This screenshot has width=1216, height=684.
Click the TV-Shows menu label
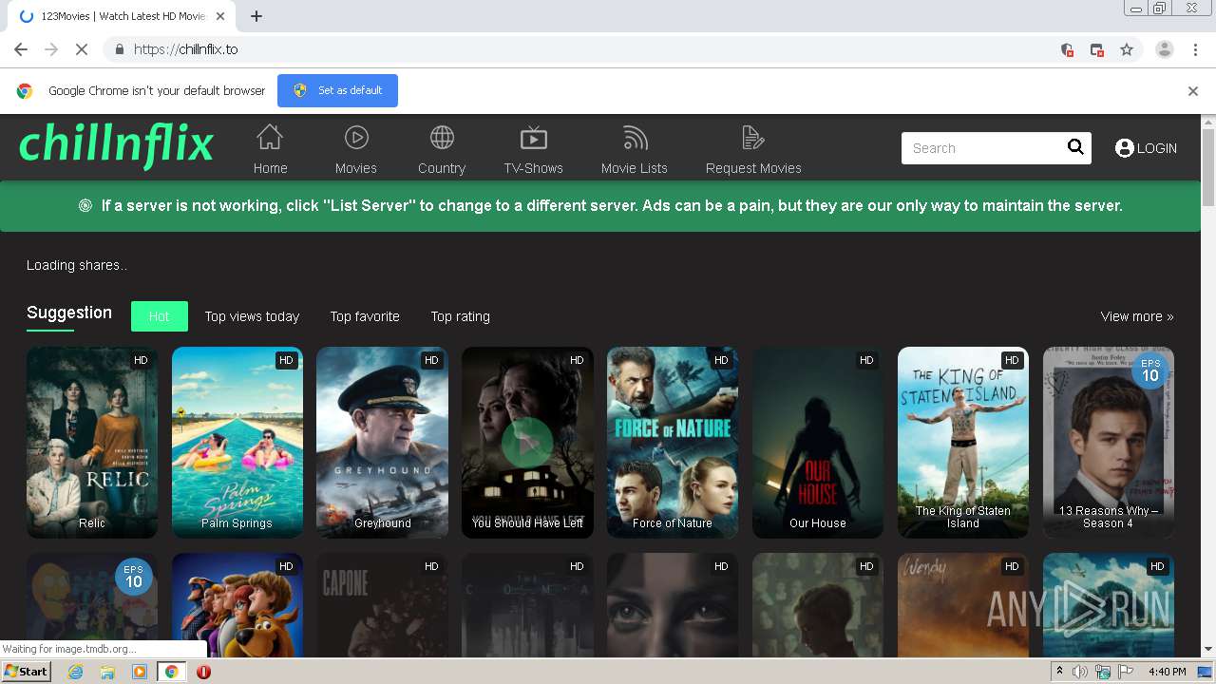click(x=534, y=168)
